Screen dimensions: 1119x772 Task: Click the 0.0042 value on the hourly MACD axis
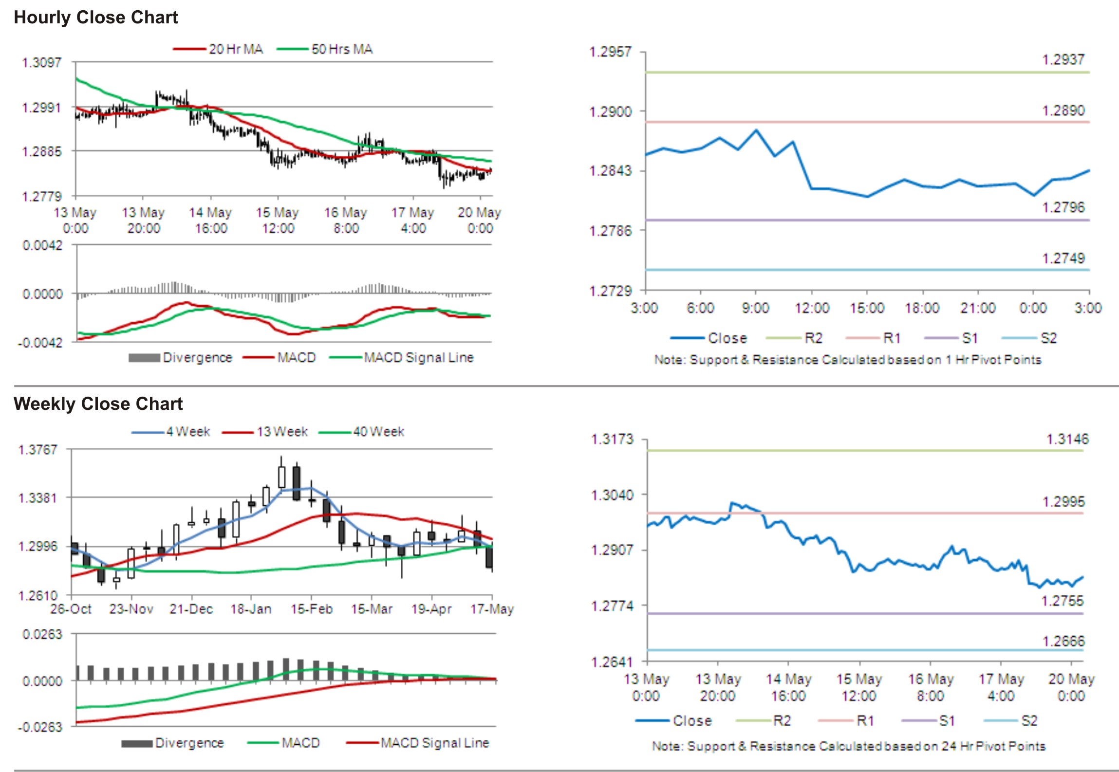click(43, 245)
